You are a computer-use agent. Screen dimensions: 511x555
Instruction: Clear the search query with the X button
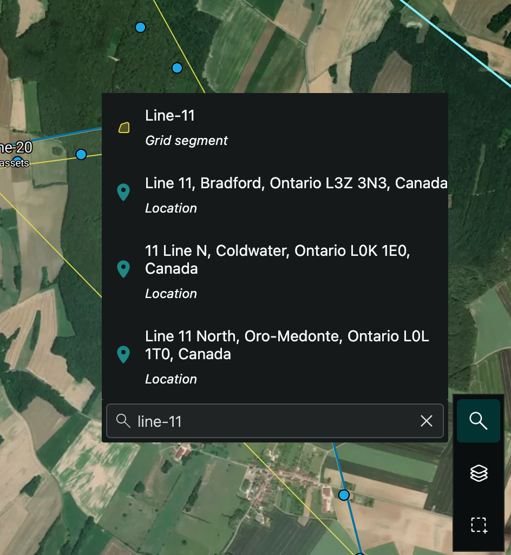point(427,421)
